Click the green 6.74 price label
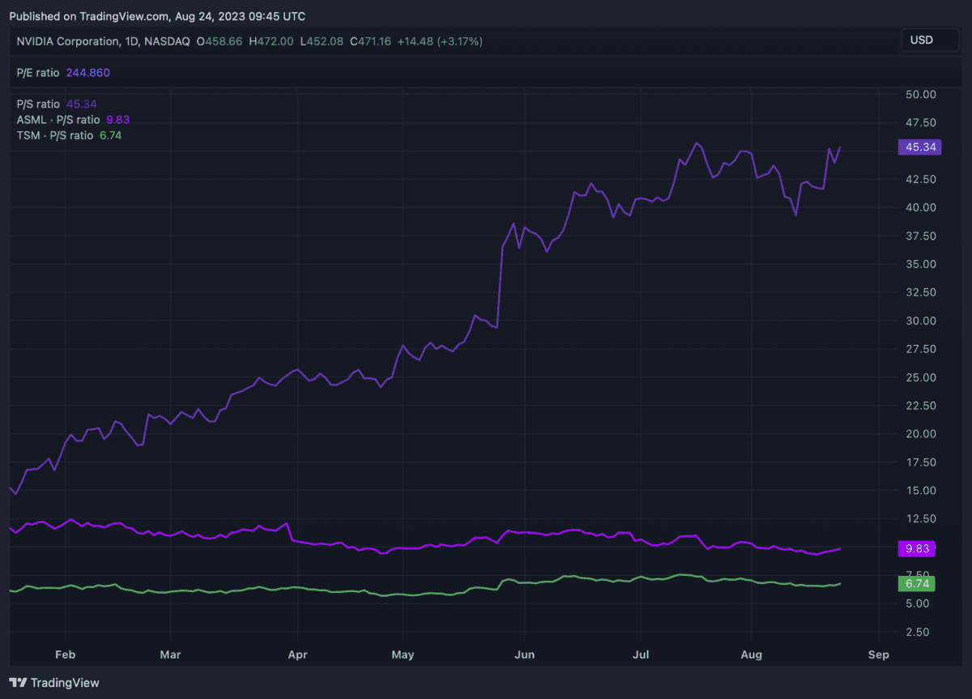Image resolution: width=972 pixels, height=699 pixels. [x=916, y=584]
